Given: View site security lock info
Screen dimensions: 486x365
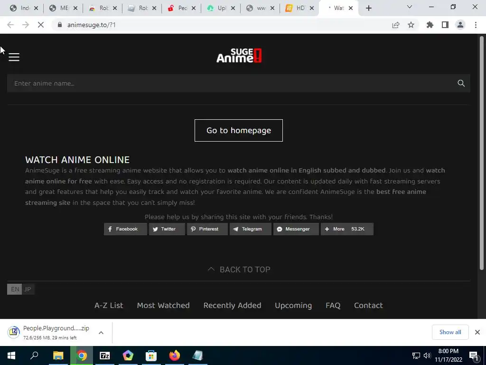Looking at the screenshot, I should [60, 25].
